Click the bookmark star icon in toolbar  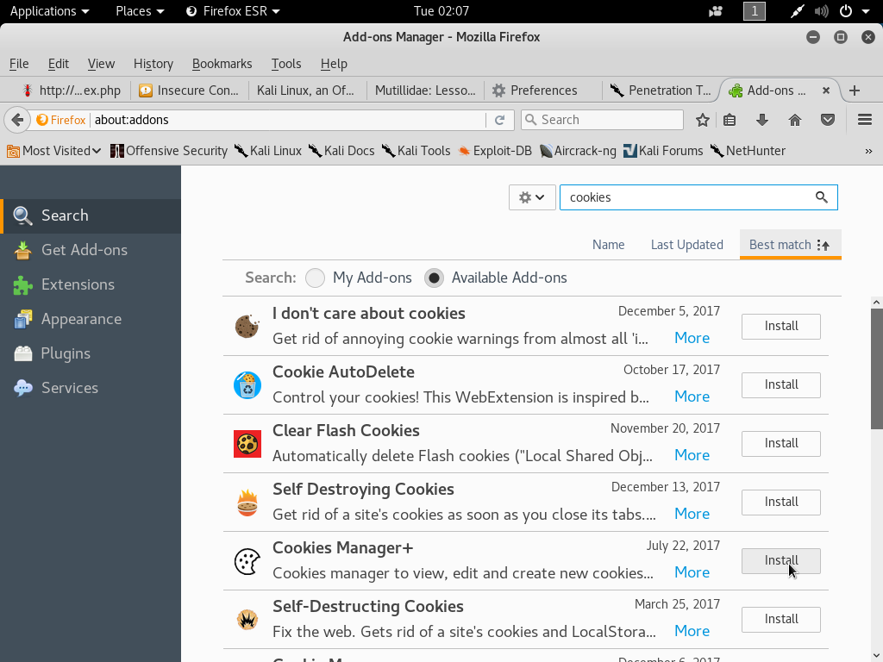pos(703,120)
